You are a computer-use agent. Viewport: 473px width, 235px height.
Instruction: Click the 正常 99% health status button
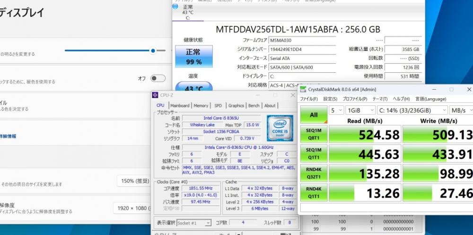pyautogui.click(x=193, y=57)
